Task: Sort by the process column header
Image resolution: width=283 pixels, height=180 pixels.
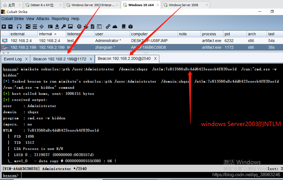Action: [212, 34]
